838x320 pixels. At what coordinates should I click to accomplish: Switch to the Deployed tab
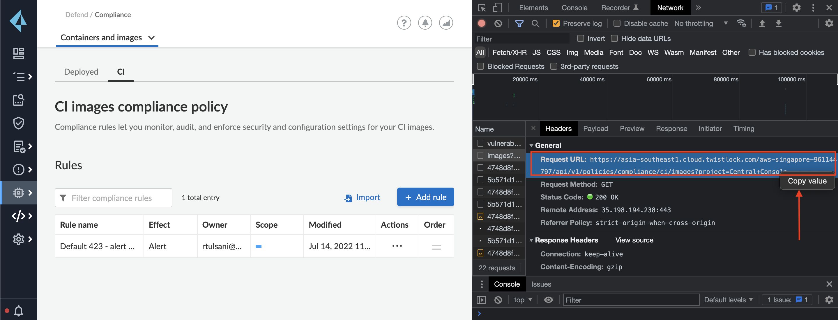point(81,72)
